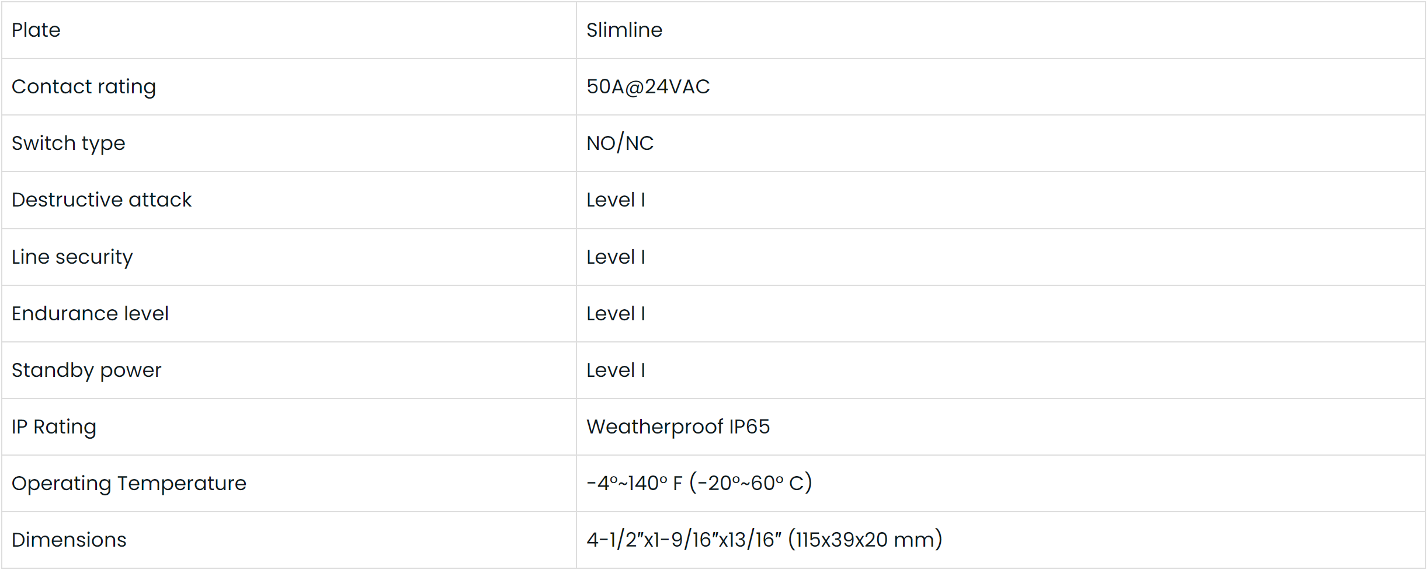The height and width of the screenshot is (570, 1428).
Task: Select the "NO/NC" value cell
Action: coord(620,144)
